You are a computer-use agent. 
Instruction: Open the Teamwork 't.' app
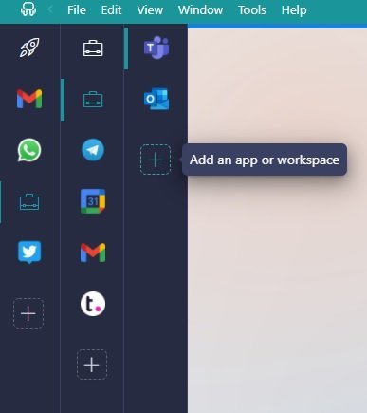93,304
